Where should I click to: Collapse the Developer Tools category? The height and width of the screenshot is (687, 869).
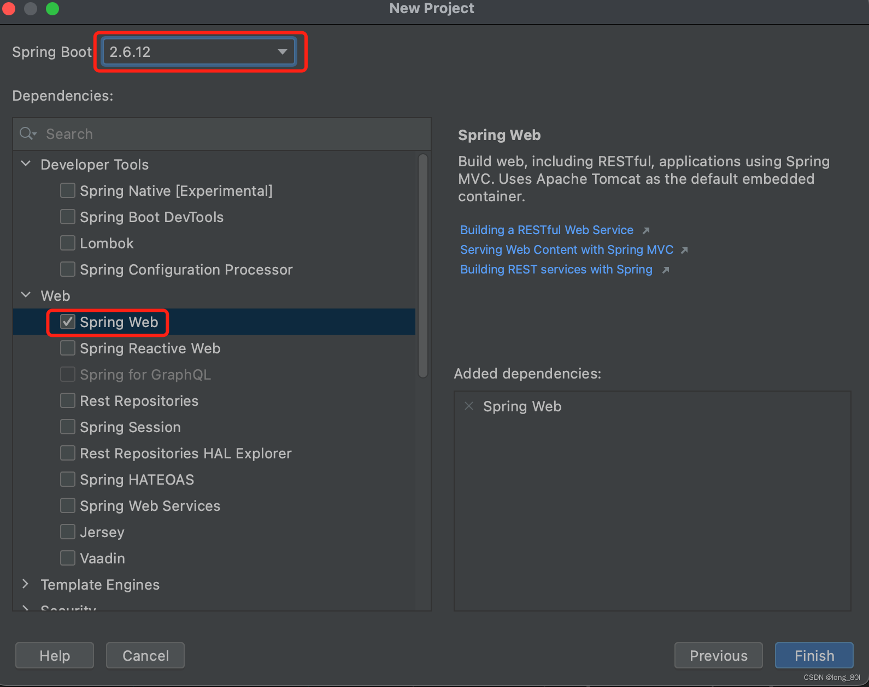26,164
